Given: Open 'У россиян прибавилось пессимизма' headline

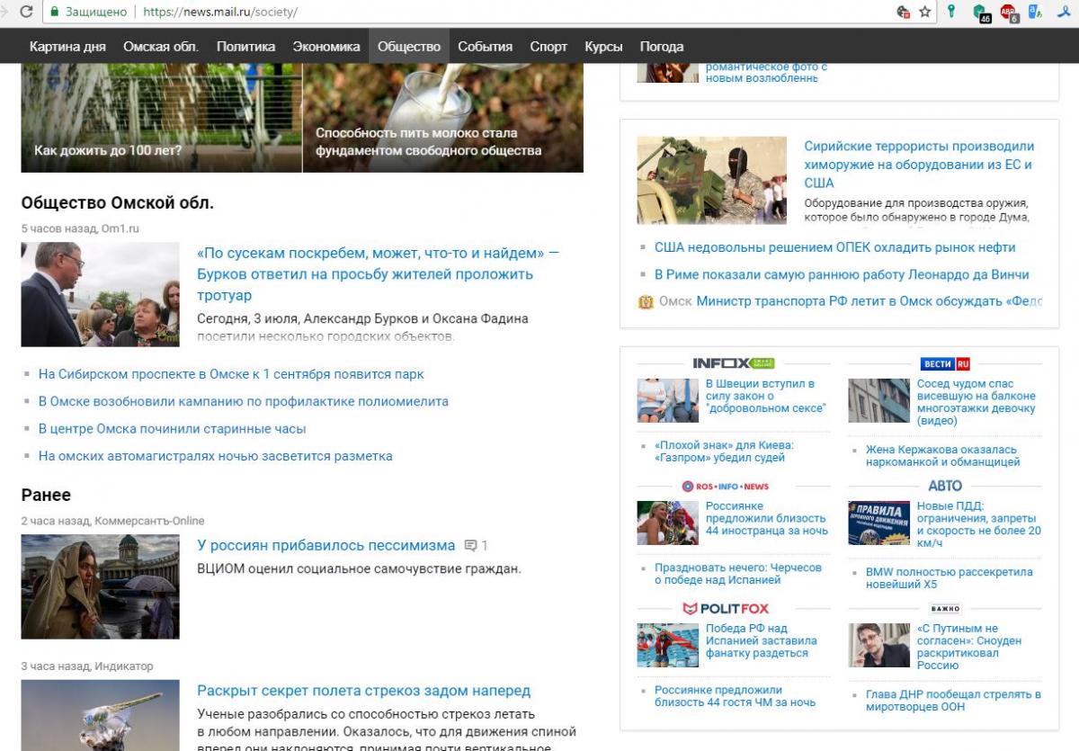Looking at the screenshot, I should click(x=326, y=545).
